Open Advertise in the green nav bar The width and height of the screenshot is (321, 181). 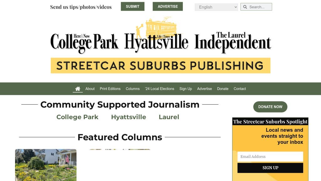204,89
